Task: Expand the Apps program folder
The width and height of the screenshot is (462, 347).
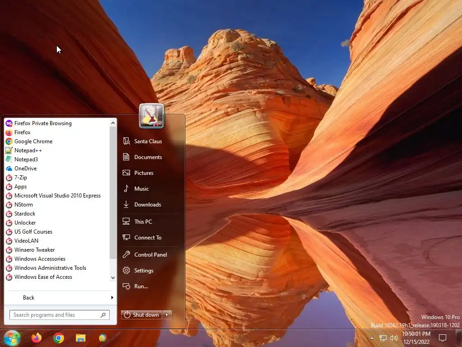Action: tap(57, 187)
